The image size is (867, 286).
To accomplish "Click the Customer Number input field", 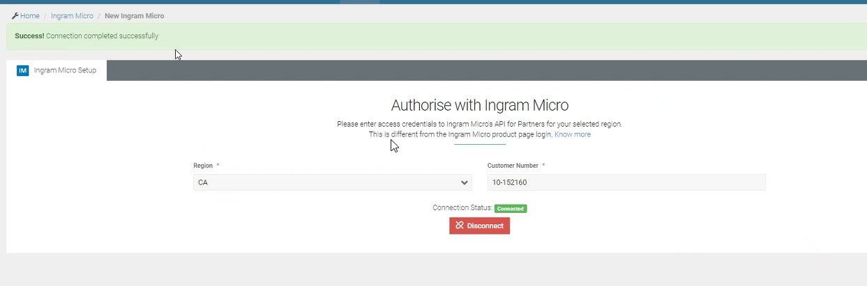I will point(626,182).
